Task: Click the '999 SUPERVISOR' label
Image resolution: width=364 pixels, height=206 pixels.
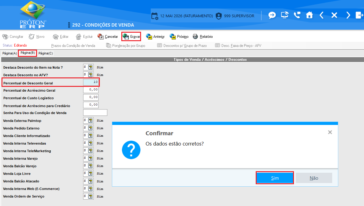Action: (239, 16)
